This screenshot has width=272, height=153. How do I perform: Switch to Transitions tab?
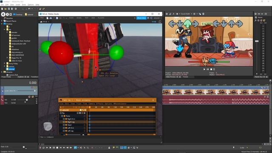(x=34, y=77)
